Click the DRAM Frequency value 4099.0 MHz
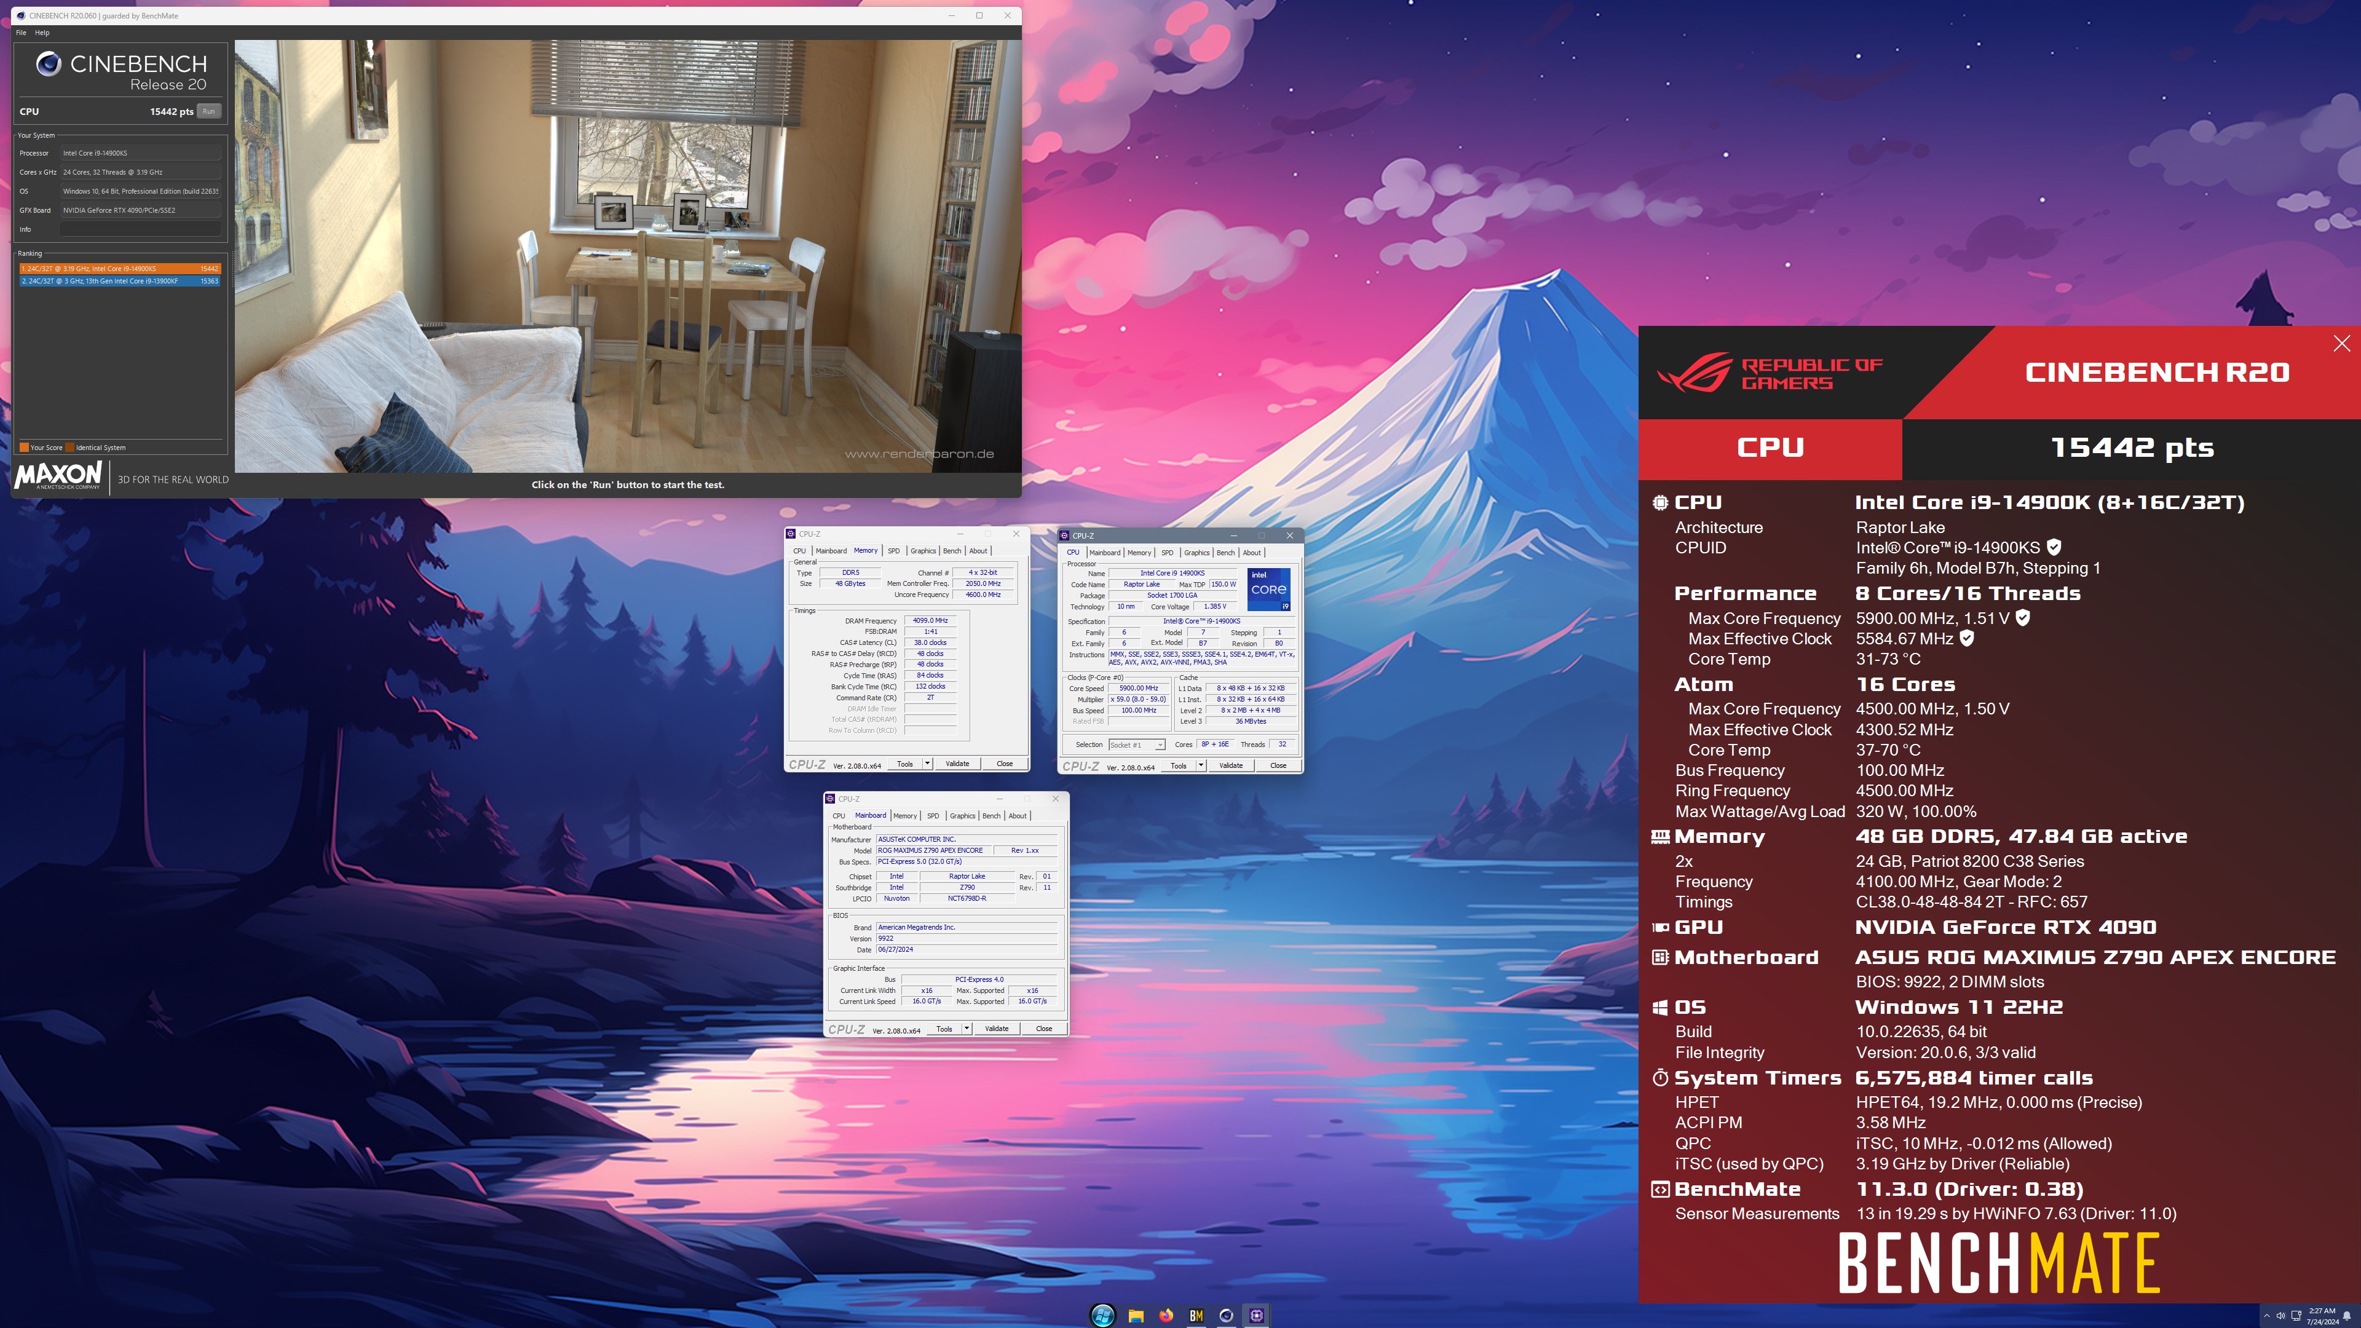The width and height of the screenshot is (2361, 1328). (x=930, y=620)
